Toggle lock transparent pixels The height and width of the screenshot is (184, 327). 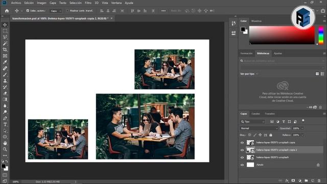point(250,135)
